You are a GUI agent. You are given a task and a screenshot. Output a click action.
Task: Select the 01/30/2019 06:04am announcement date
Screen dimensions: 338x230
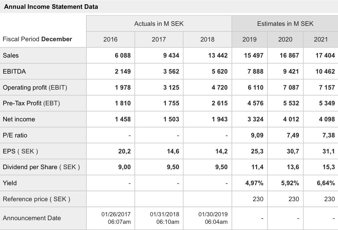[x=213, y=218]
